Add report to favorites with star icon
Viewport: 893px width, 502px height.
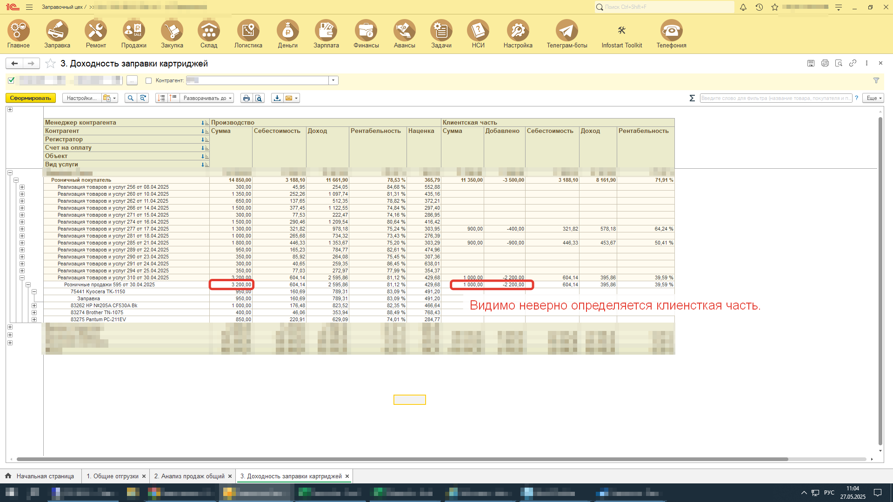(x=50, y=63)
